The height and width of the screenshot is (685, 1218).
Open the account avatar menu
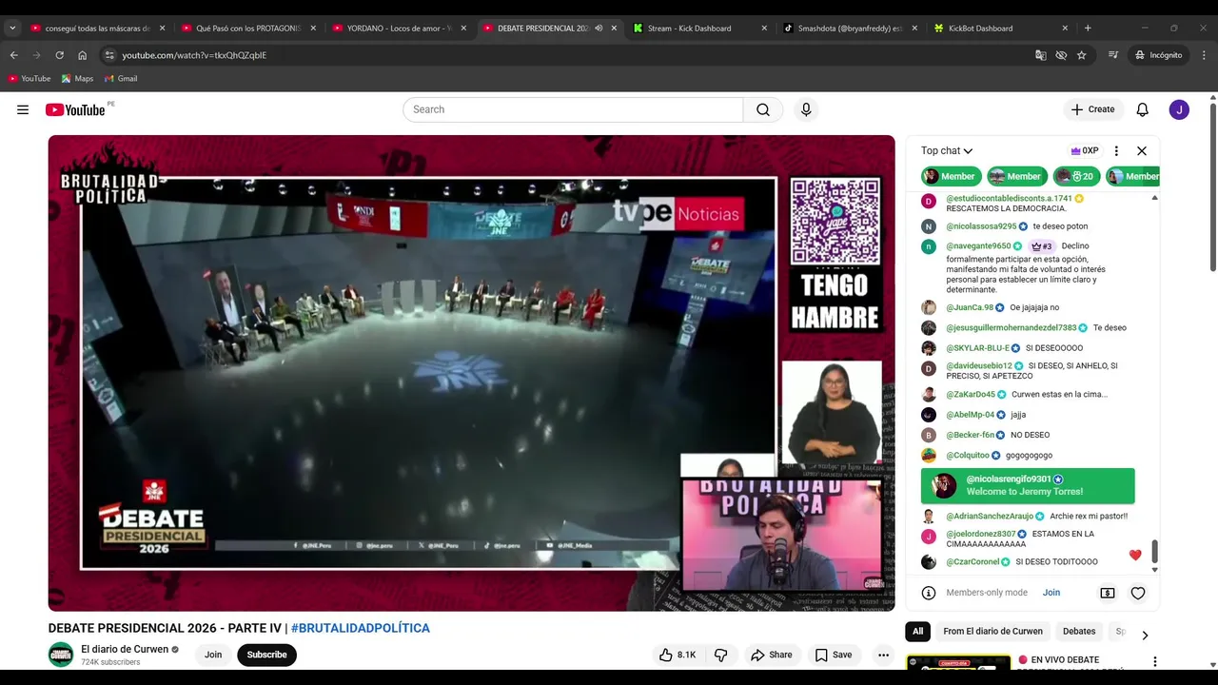pyautogui.click(x=1179, y=109)
